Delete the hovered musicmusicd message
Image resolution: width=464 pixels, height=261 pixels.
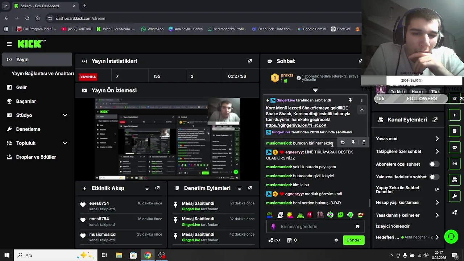pos(364,142)
